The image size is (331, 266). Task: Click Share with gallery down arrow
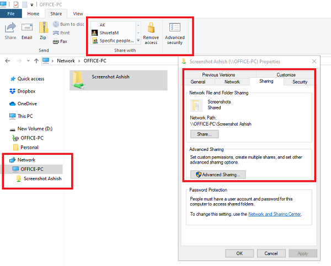138,32
